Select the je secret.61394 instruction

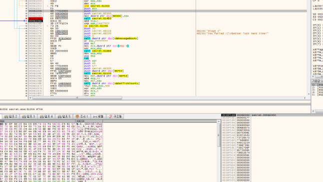tap(96, 26)
